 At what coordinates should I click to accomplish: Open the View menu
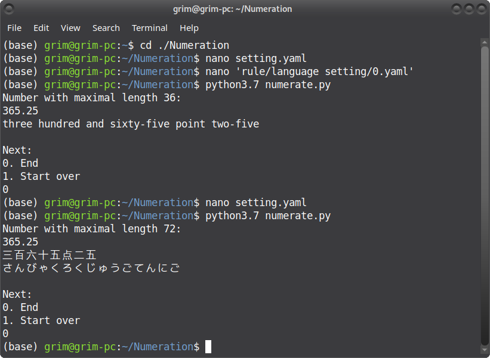[70, 28]
